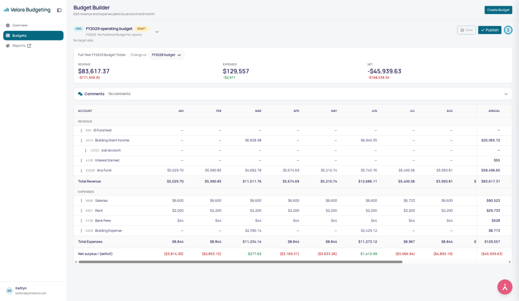This screenshot has height=301, width=519.
Task: Select Budgets in the sidebar
Action: click(x=33, y=35)
